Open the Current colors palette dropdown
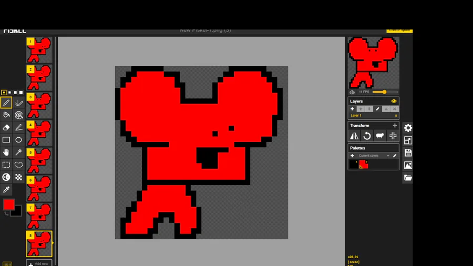 (x=374, y=156)
